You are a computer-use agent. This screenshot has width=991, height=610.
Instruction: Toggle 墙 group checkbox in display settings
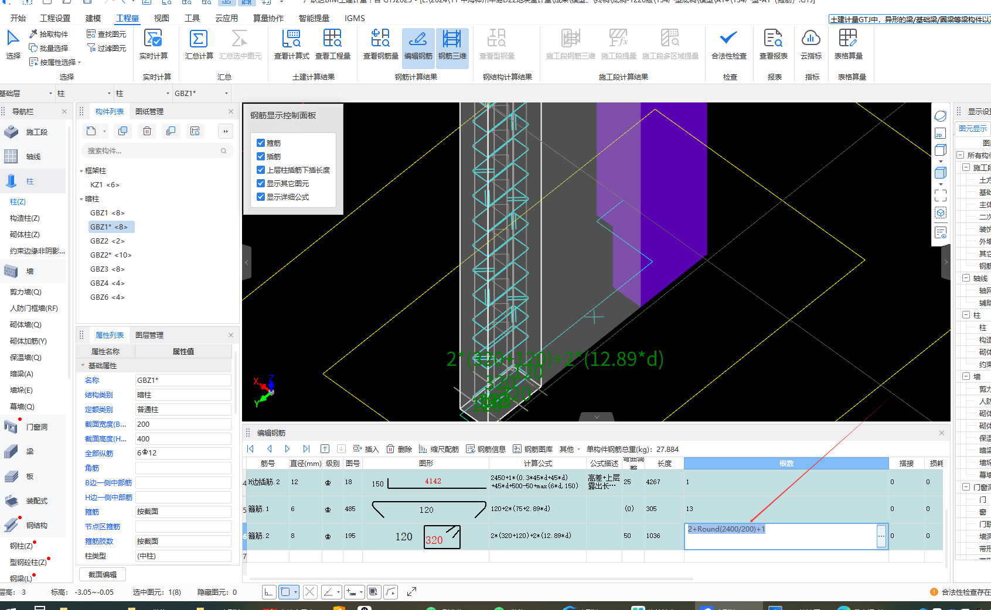(966, 376)
